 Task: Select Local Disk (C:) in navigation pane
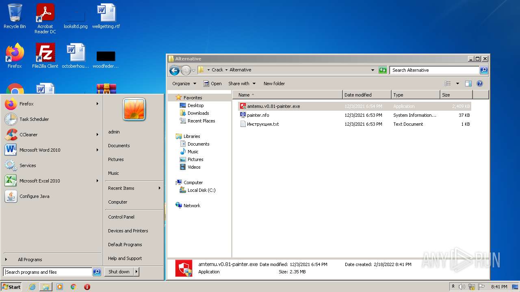point(201,190)
